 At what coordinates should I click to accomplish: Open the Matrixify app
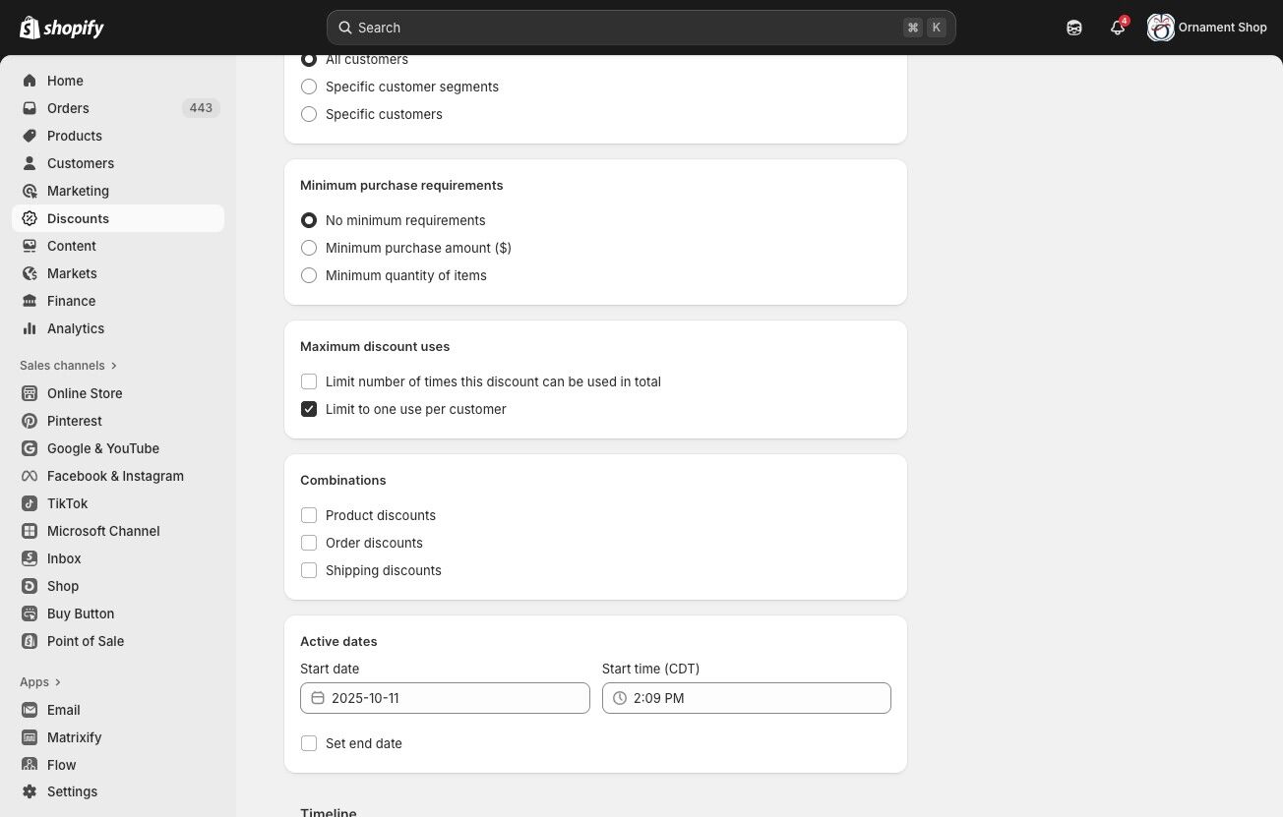coord(74,737)
